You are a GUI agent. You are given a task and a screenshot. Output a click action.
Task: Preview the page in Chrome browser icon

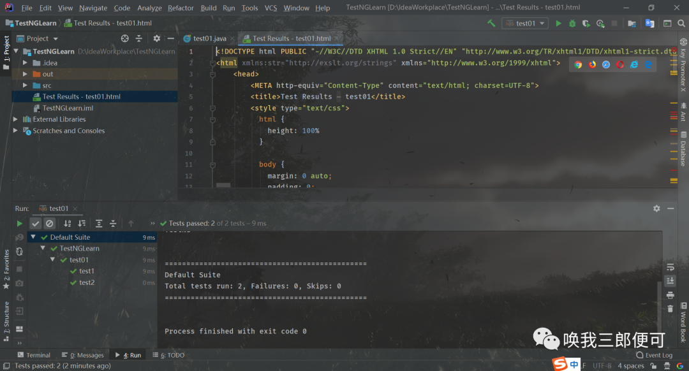(578, 64)
